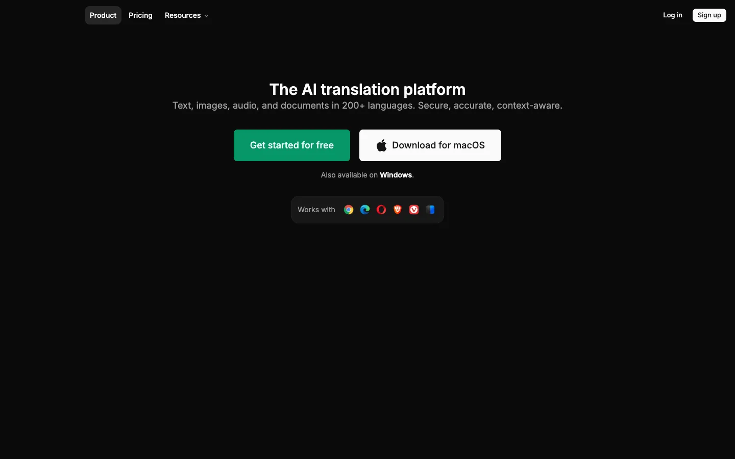735x459 pixels.
Task: Click Get started for free button
Action: [x=292, y=145]
